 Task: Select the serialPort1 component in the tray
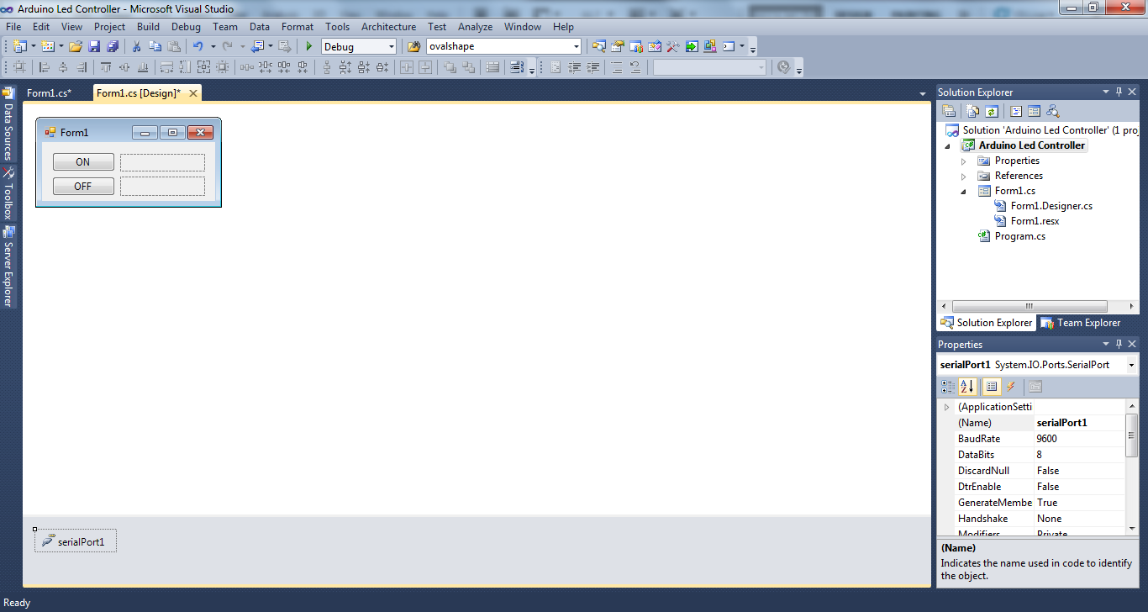(76, 541)
